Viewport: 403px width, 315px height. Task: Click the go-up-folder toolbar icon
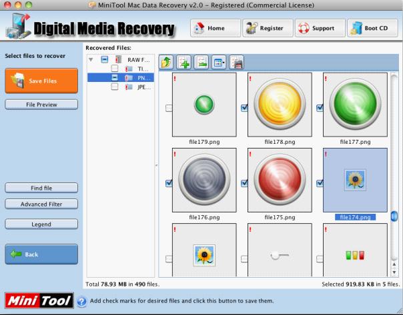click(166, 63)
